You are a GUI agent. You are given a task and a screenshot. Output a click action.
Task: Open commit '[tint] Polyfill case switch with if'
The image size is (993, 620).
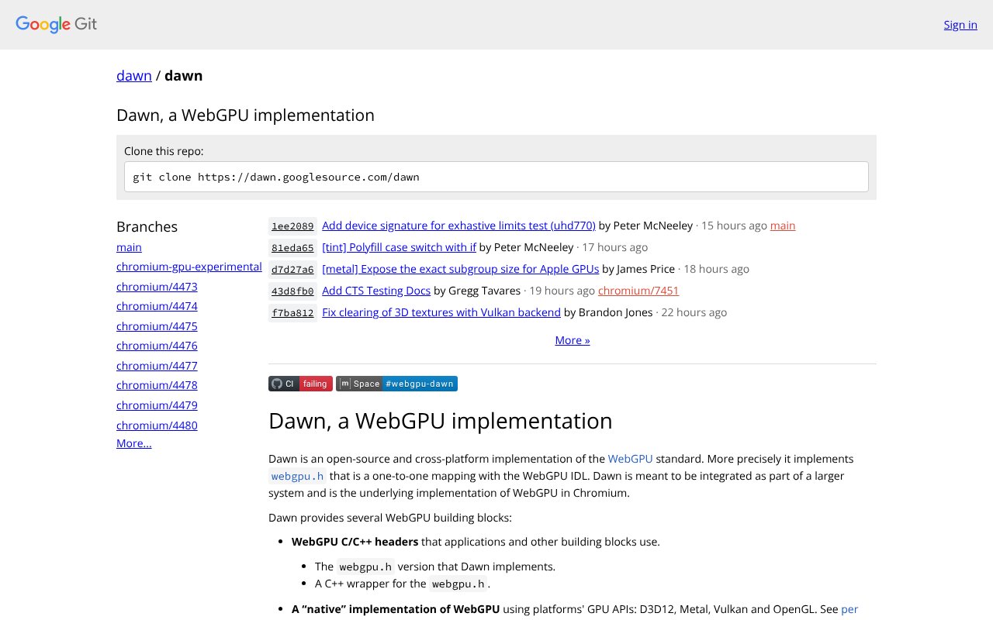pyautogui.click(x=399, y=247)
